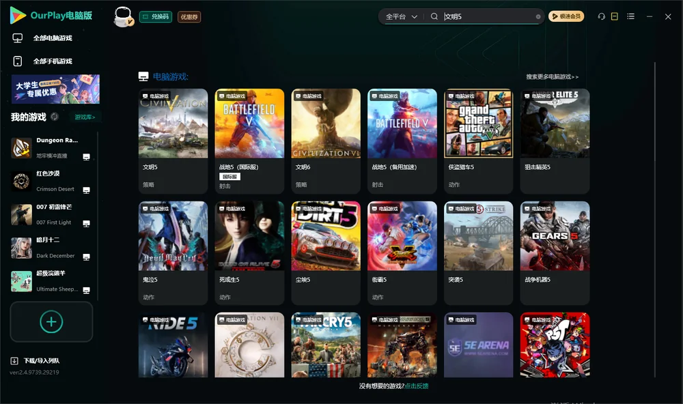Open the 尘埃5 DIRT 5 card

tap(326, 253)
